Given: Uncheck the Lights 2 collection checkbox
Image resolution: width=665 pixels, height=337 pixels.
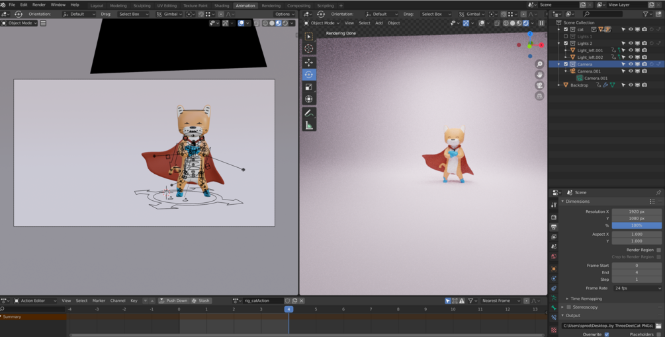Looking at the screenshot, I should point(566,43).
